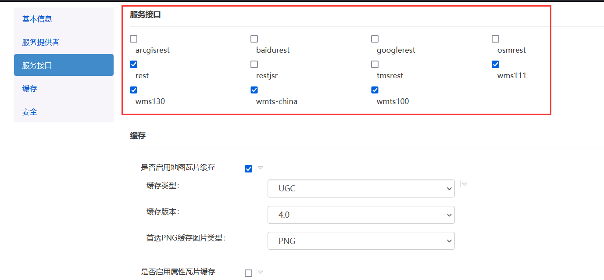Click help arrow beside 属性瓦片缓存 checkbox
The height and width of the screenshot is (280, 604).
pyautogui.click(x=260, y=272)
